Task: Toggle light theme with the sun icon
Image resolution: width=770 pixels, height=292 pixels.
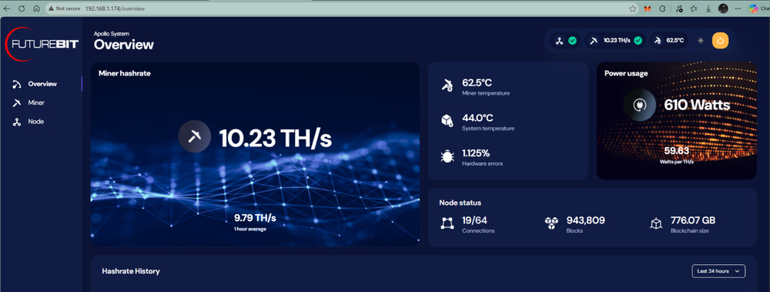Action: 701,41
